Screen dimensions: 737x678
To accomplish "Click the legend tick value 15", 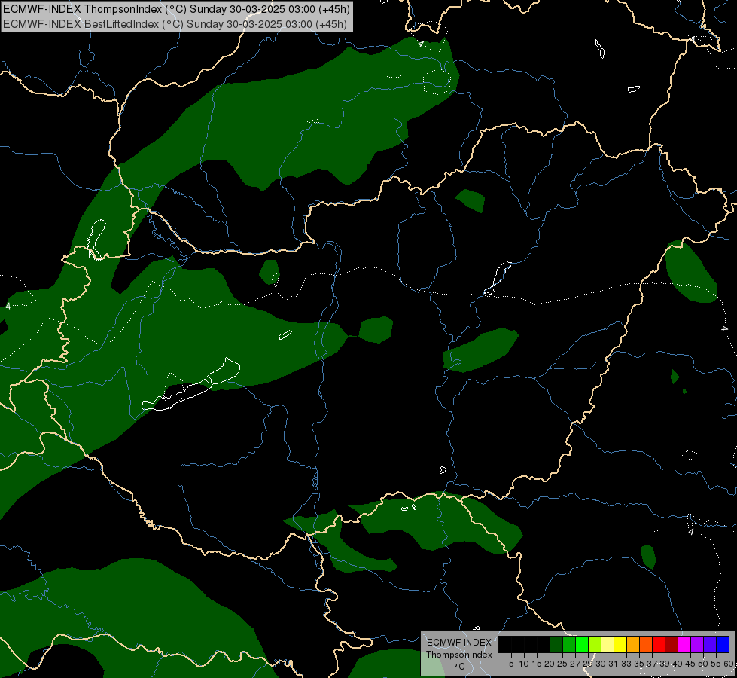I will click(538, 664).
